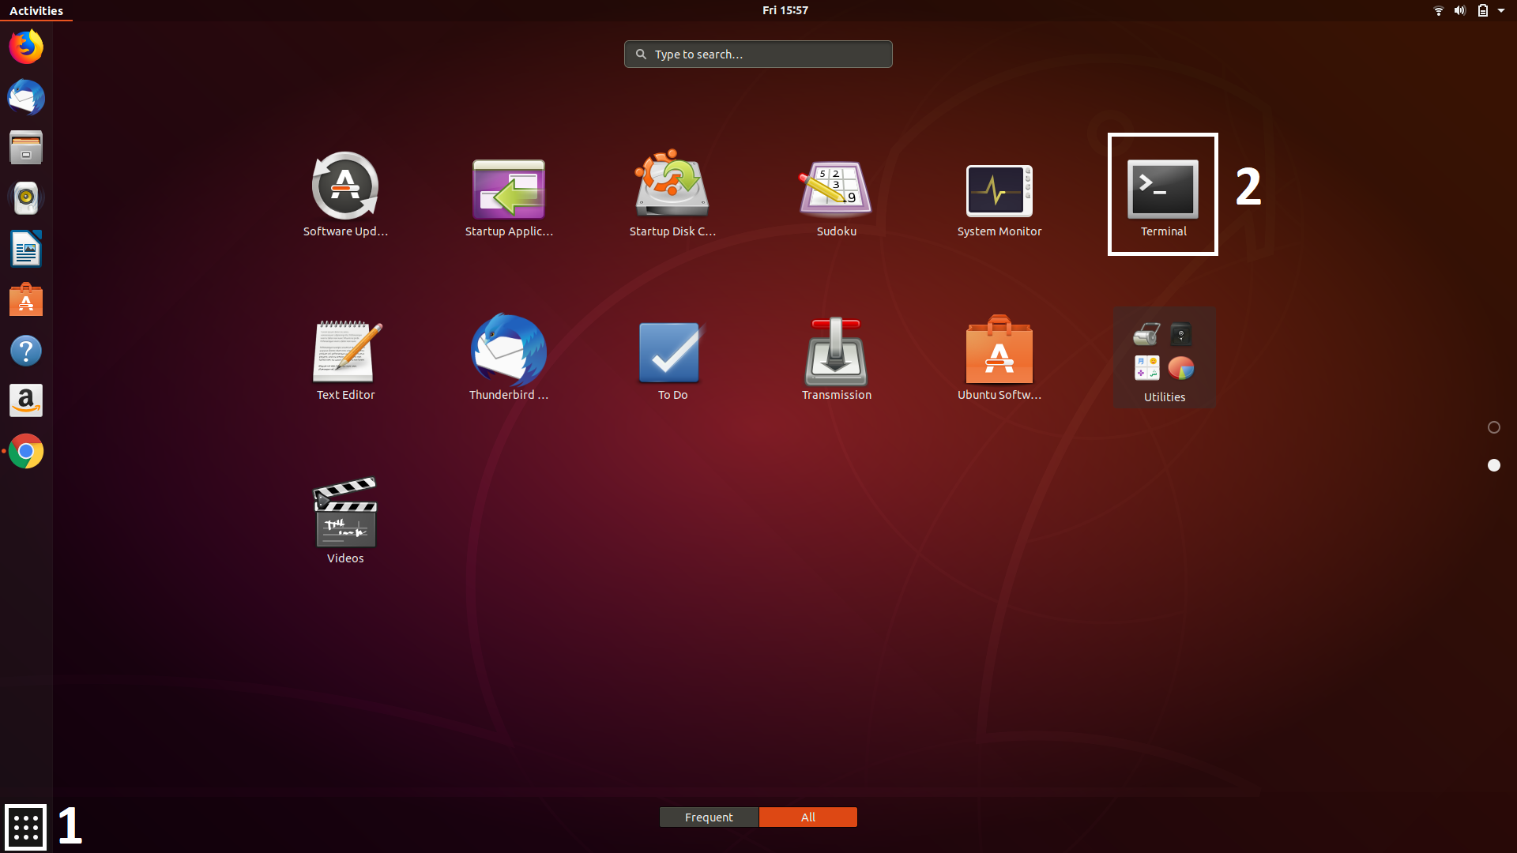Switch to the Frequent apps view
This screenshot has height=853, width=1517.
[709, 817]
